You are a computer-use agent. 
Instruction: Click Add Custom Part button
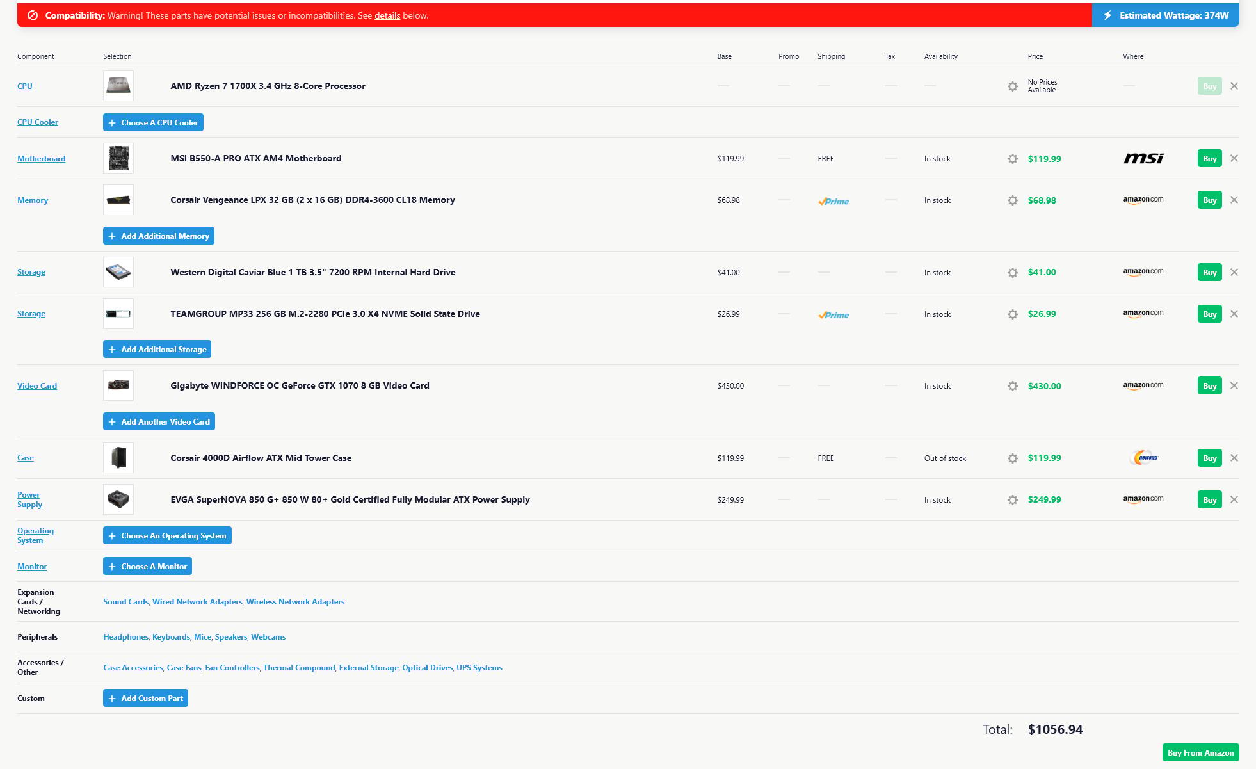[x=145, y=698]
